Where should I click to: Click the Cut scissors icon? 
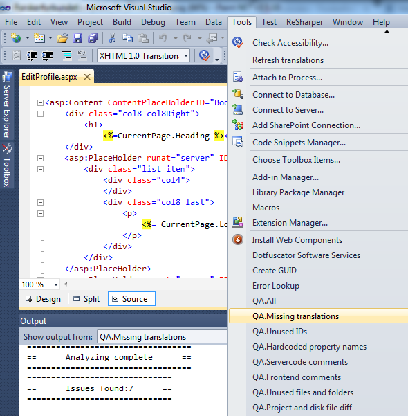tap(113, 39)
